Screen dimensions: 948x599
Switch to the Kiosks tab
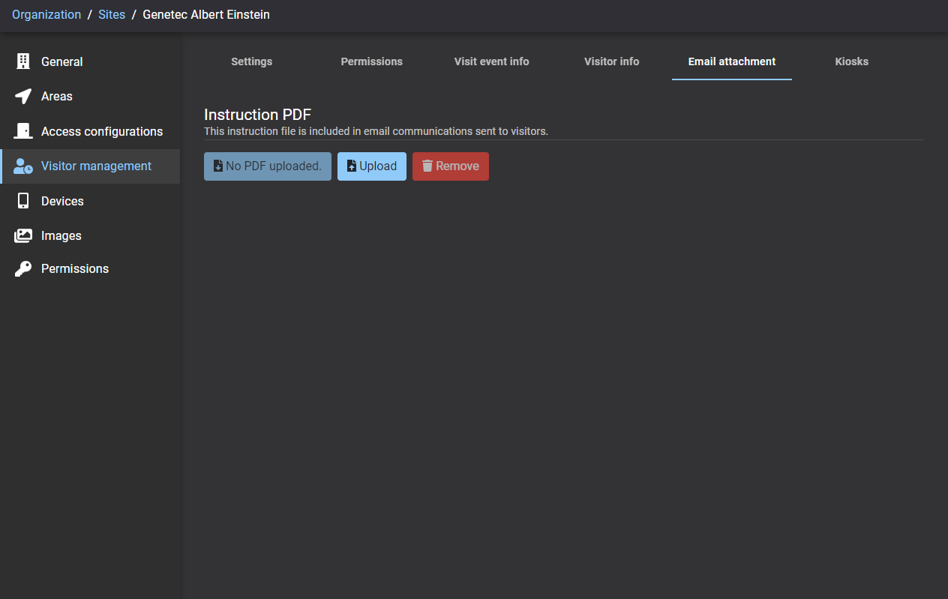click(851, 61)
